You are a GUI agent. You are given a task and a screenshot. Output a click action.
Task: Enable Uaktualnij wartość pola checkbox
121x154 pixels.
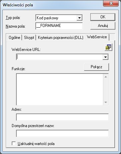[x=14, y=143]
